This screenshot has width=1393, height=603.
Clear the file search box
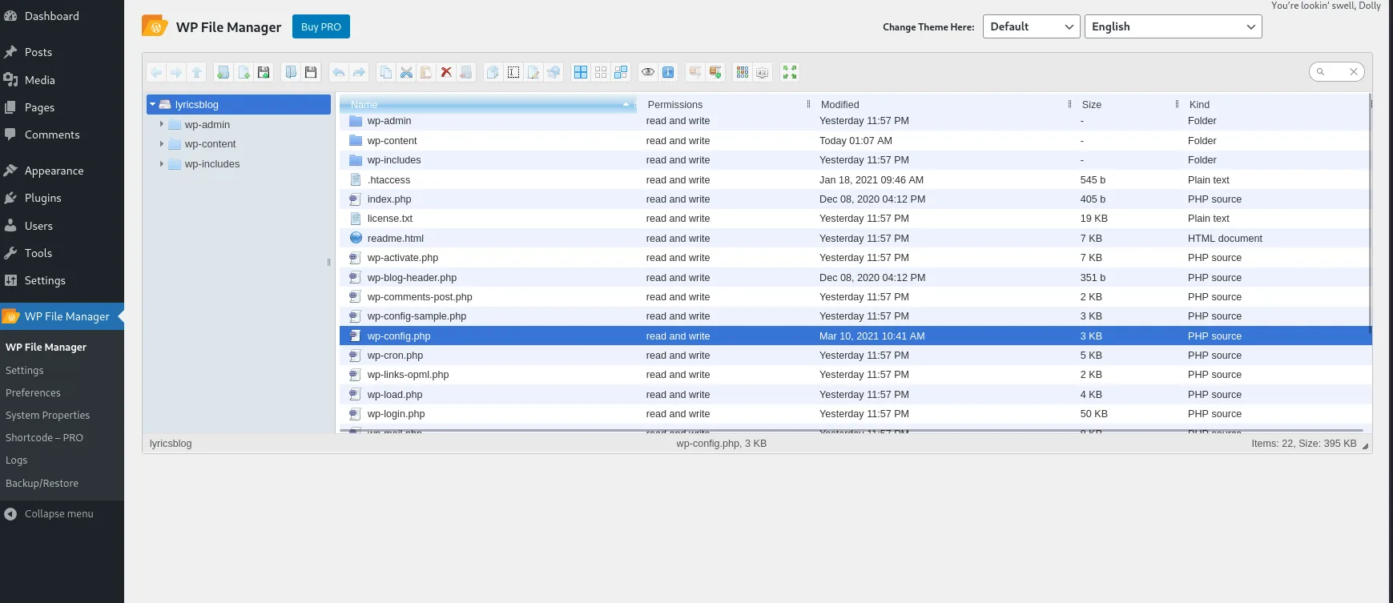1354,72
